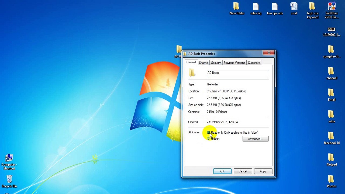Select the AD Basic folder on desktop
345x194 pixels.
[x=178, y=52]
